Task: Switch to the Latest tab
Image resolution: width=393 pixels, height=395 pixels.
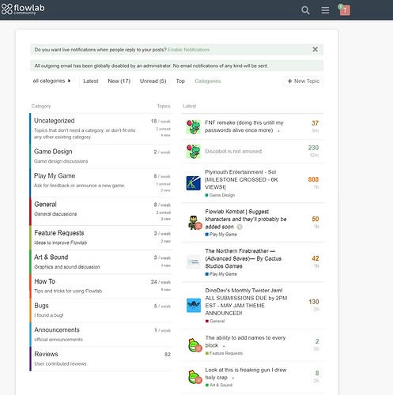Action: pyautogui.click(x=91, y=81)
